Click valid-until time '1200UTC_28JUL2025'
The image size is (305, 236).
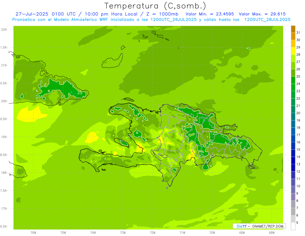coord(267,19)
